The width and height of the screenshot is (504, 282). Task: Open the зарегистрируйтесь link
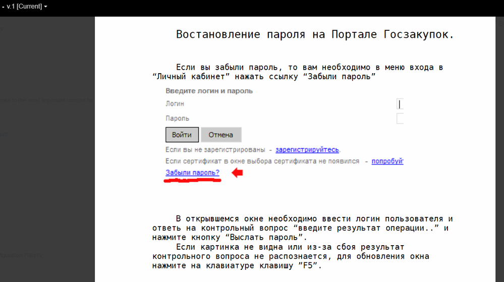coord(307,149)
